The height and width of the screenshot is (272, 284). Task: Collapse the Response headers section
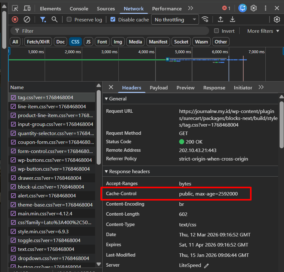[106, 172]
